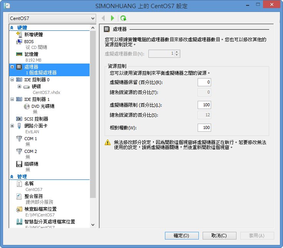
Task: Click the IDE 控制器 1 icon
Action: [x=19, y=99]
